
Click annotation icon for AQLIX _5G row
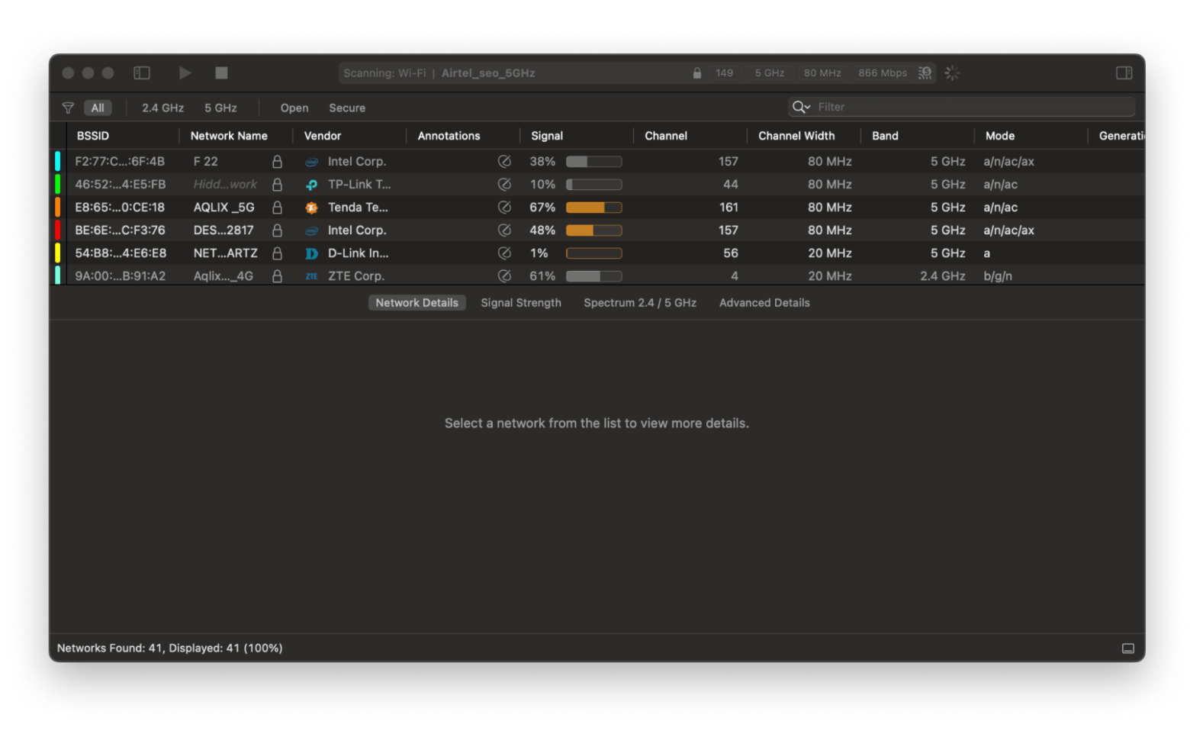click(x=504, y=208)
